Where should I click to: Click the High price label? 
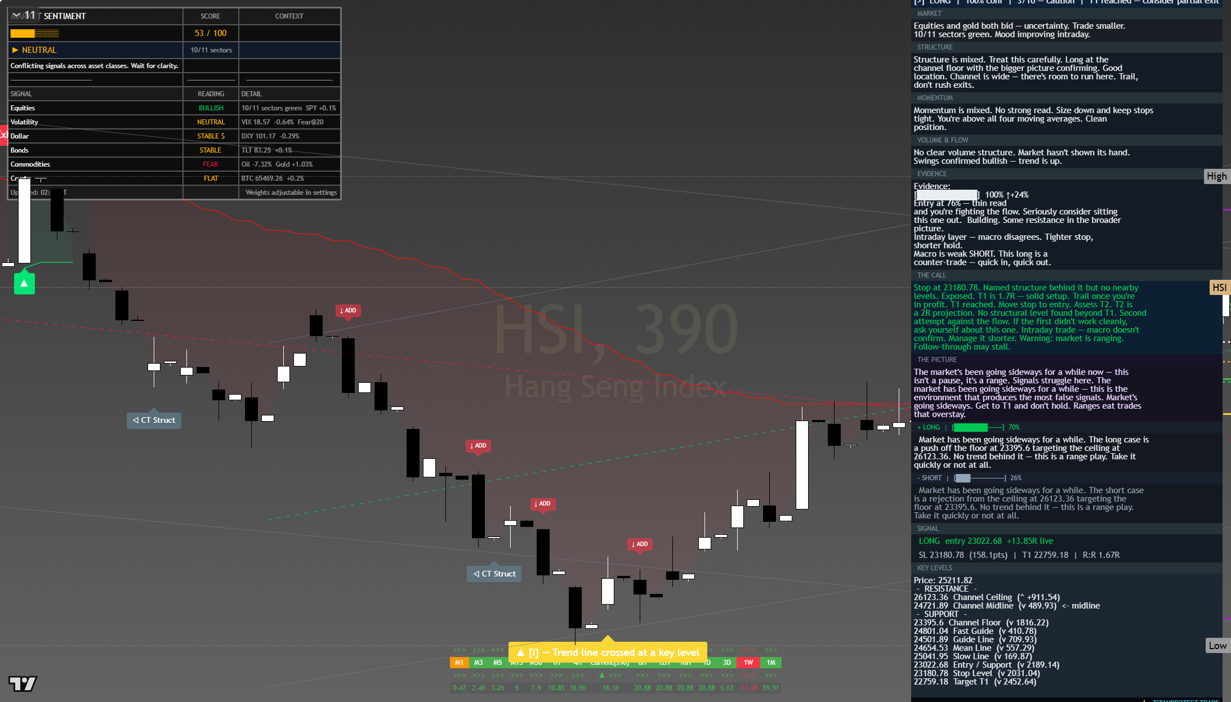[x=1217, y=176]
